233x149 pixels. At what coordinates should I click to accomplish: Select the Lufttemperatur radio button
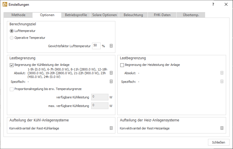pyautogui.click(x=12, y=31)
